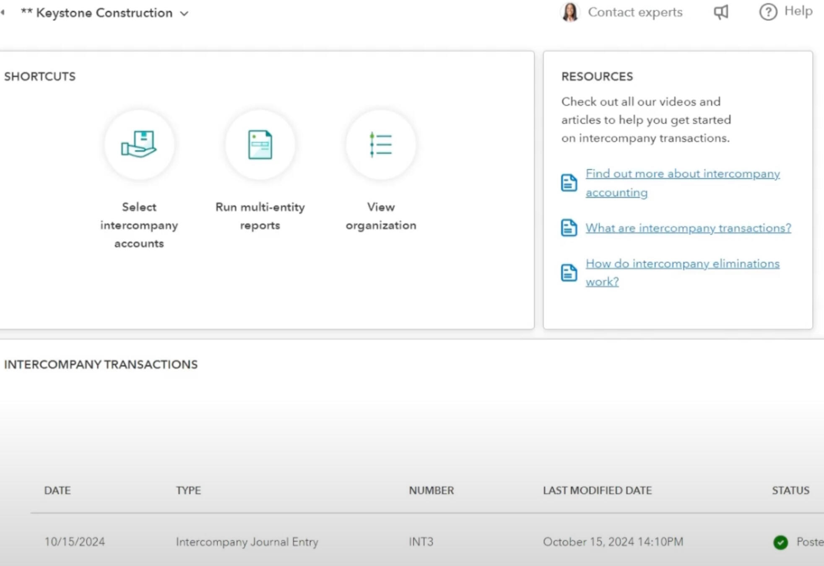
Task: Click the back arrow before company name
Action: click(x=3, y=13)
